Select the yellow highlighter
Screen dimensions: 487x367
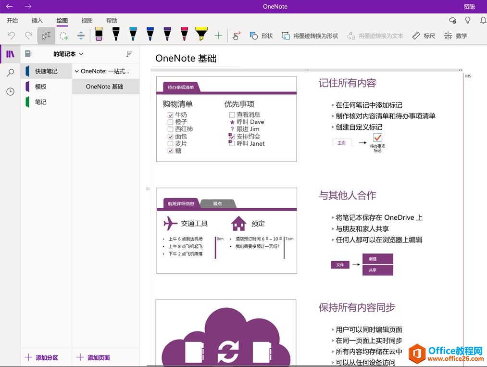coord(201,34)
